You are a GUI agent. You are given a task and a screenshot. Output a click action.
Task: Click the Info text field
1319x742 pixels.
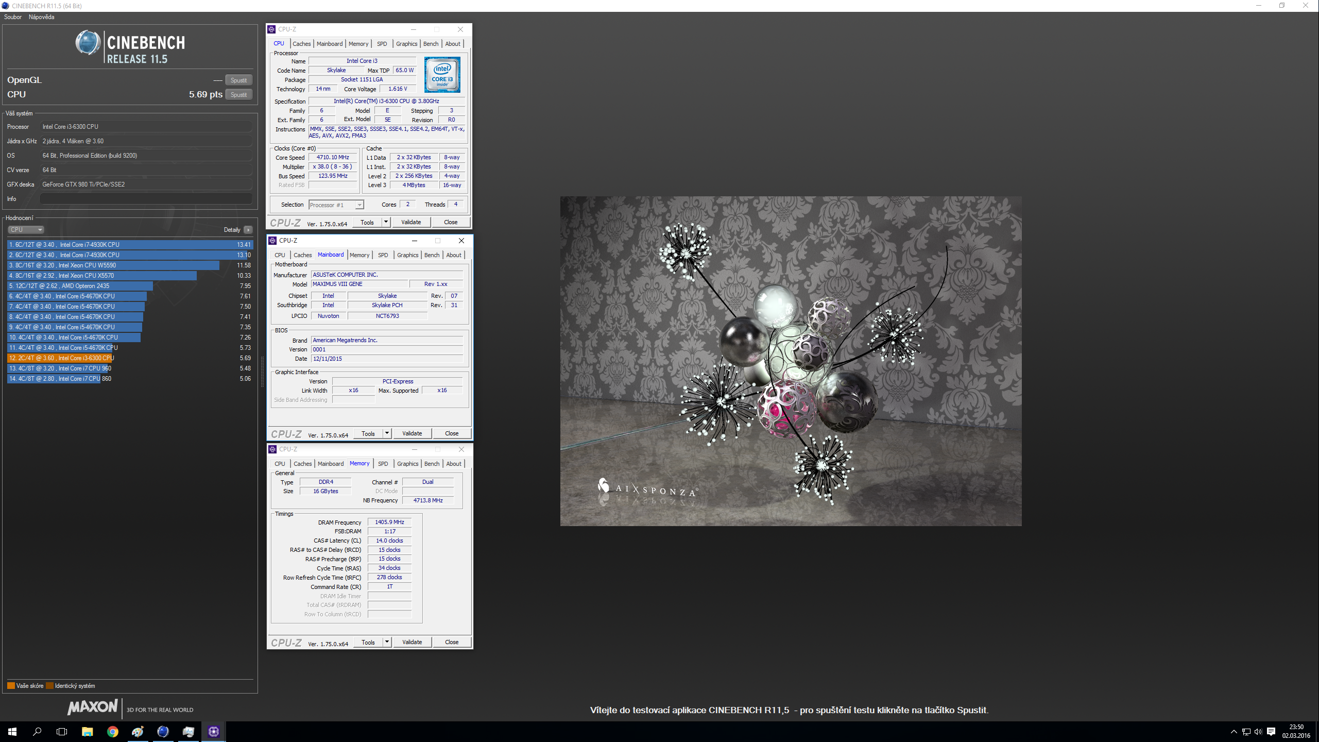(146, 199)
